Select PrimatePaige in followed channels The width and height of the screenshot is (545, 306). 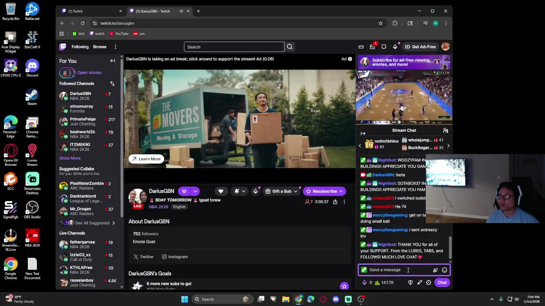click(x=89, y=122)
